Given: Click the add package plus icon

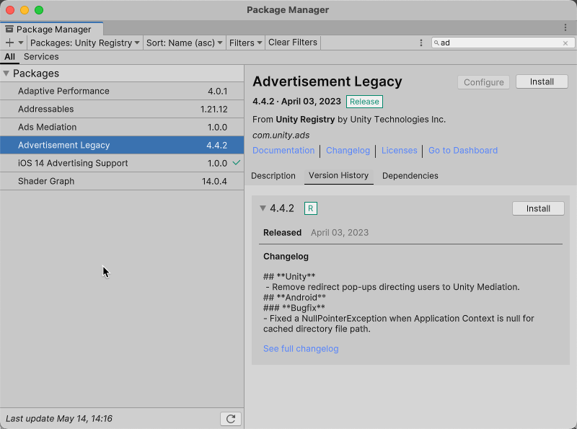Looking at the screenshot, I should pos(9,43).
